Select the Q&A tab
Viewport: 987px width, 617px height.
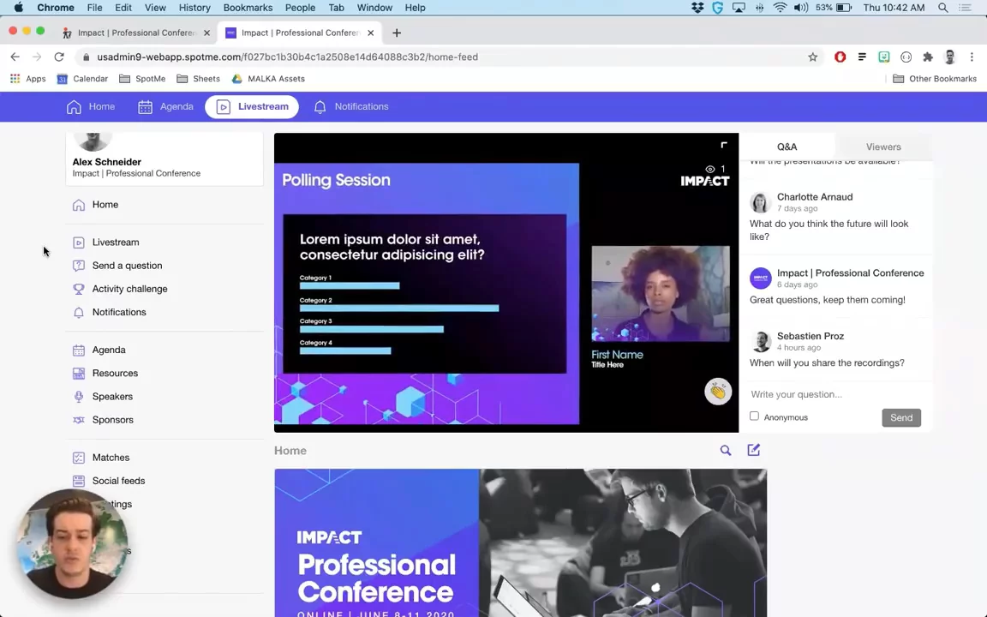(787, 147)
